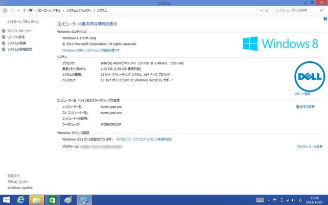The width and height of the screenshot is (328, 205).
Task: Read the Microsoft software license terms link
Action: tap(144, 139)
